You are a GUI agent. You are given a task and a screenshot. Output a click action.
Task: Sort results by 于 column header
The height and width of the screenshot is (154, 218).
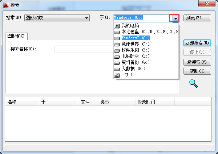(x=58, y=102)
